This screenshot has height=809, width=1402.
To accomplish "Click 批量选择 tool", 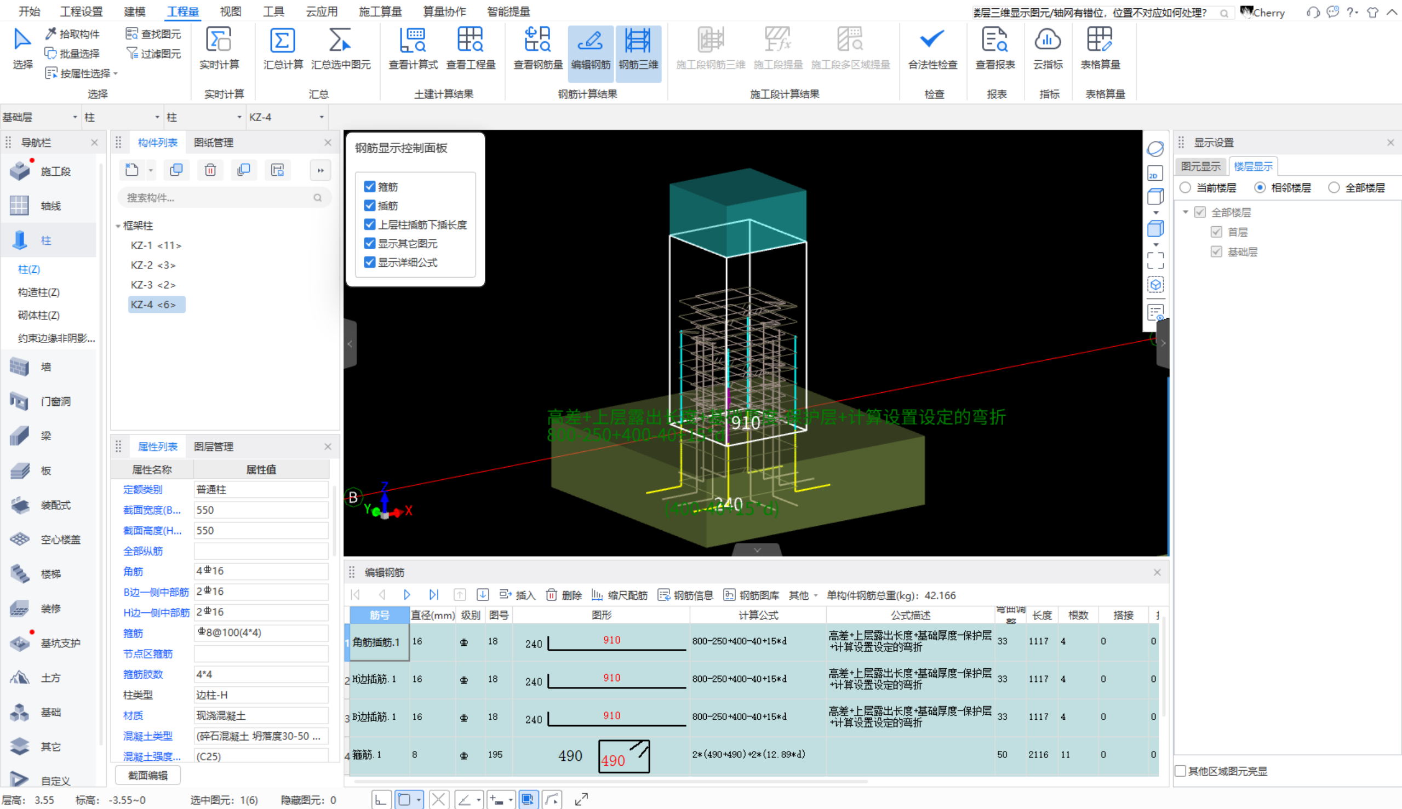I will pos(72,53).
